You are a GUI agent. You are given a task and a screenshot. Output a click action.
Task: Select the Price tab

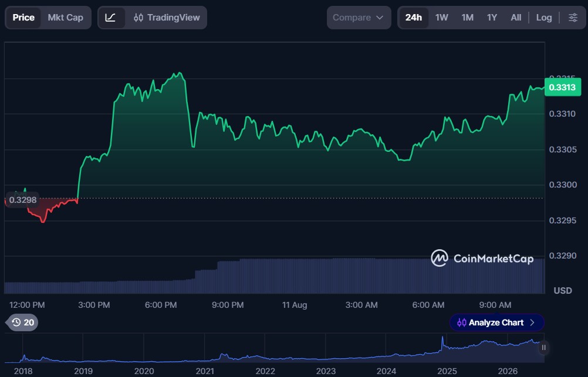point(23,18)
